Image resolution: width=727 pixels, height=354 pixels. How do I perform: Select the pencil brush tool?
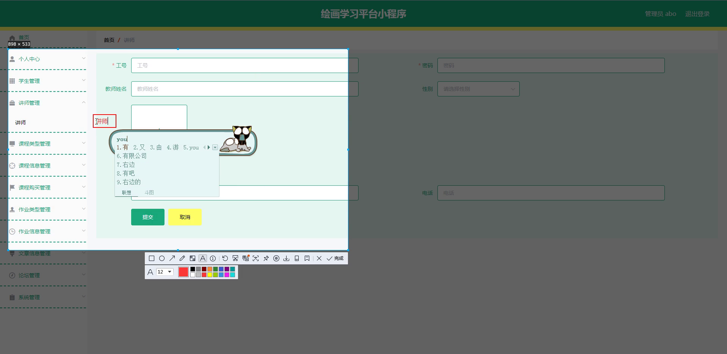click(x=182, y=258)
